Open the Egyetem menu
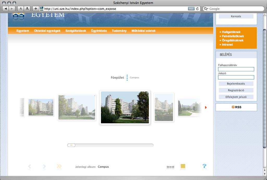The image size is (267, 180). pos(23,31)
